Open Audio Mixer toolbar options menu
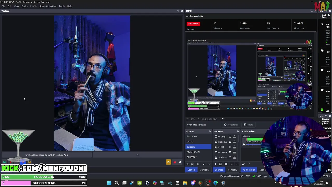Viewport: 332px width, 187px height. click(249, 164)
